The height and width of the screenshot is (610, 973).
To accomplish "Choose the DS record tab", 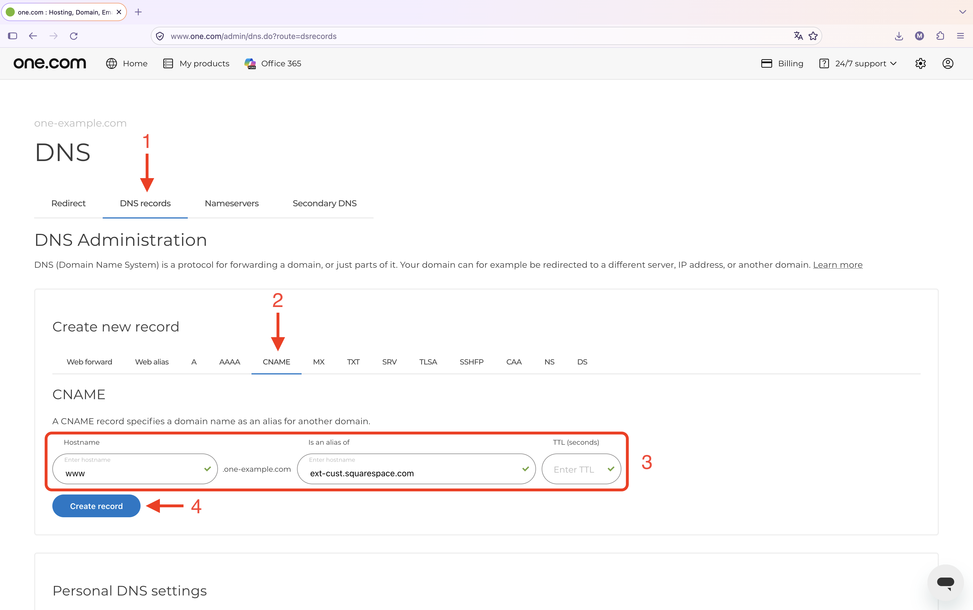I will tap(582, 362).
